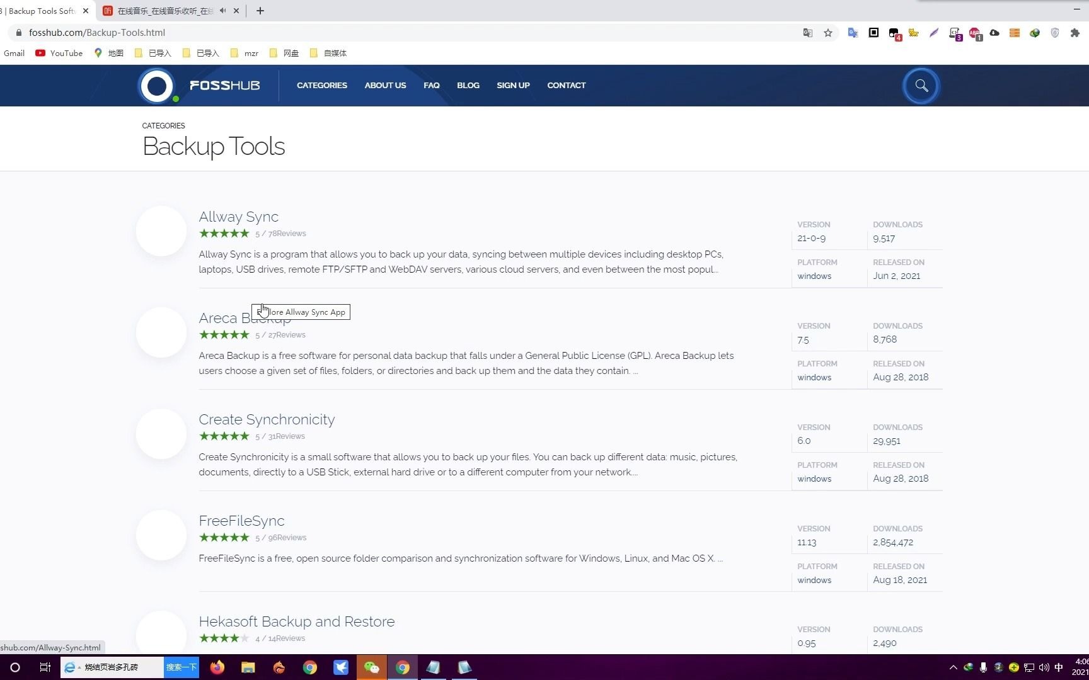Click Allway Sync's 78Reviews text
The width and height of the screenshot is (1089, 680).
pos(287,234)
